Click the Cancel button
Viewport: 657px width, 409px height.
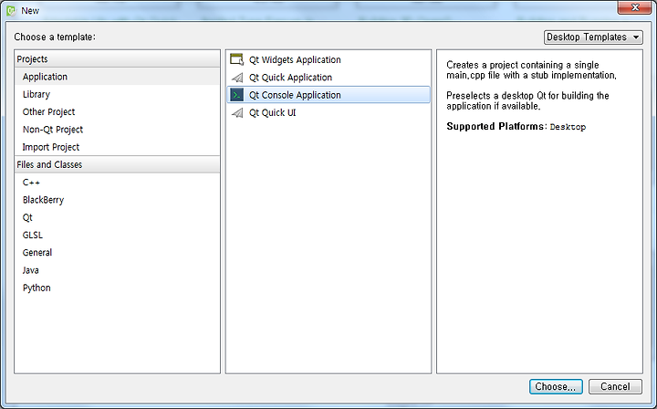click(x=615, y=386)
